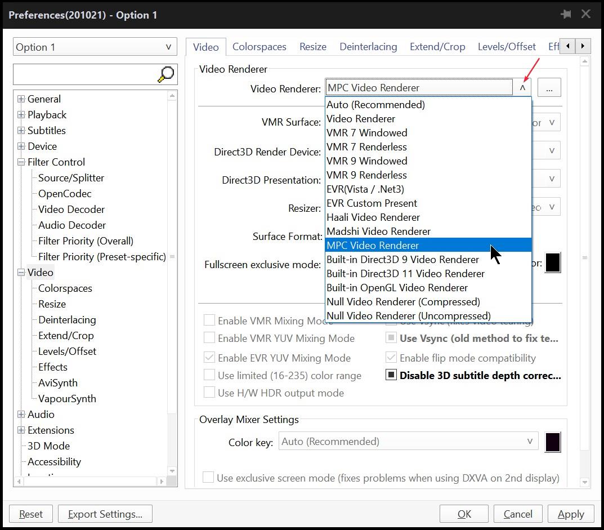Screen dimensions: 604x530
Task: Open the Color key black swatch
Action: pos(553,442)
